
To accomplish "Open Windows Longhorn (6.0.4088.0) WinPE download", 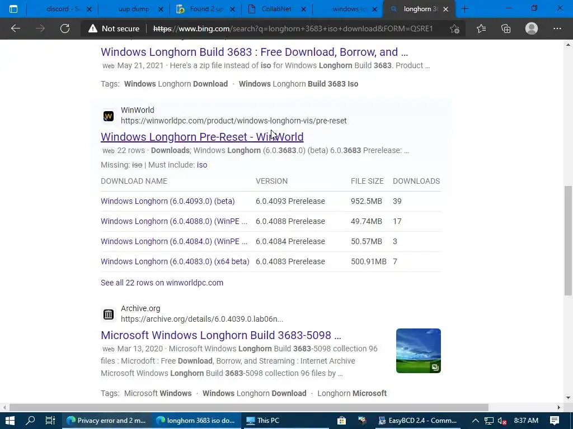I will pos(174,221).
